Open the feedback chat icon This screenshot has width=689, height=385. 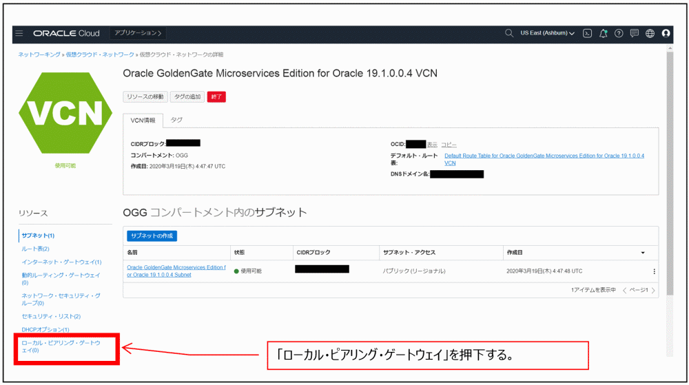(634, 33)
